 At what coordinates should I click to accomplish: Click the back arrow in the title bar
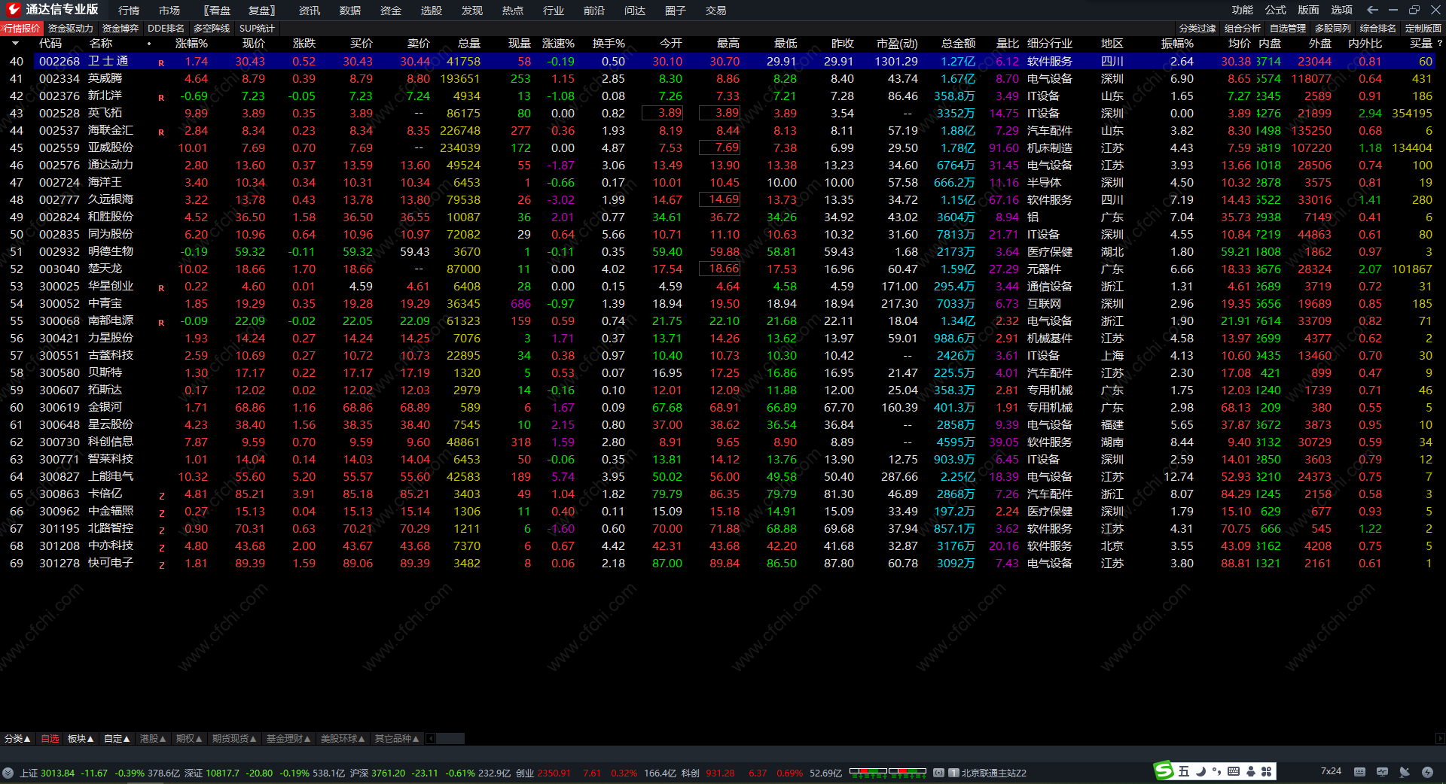1372,10
